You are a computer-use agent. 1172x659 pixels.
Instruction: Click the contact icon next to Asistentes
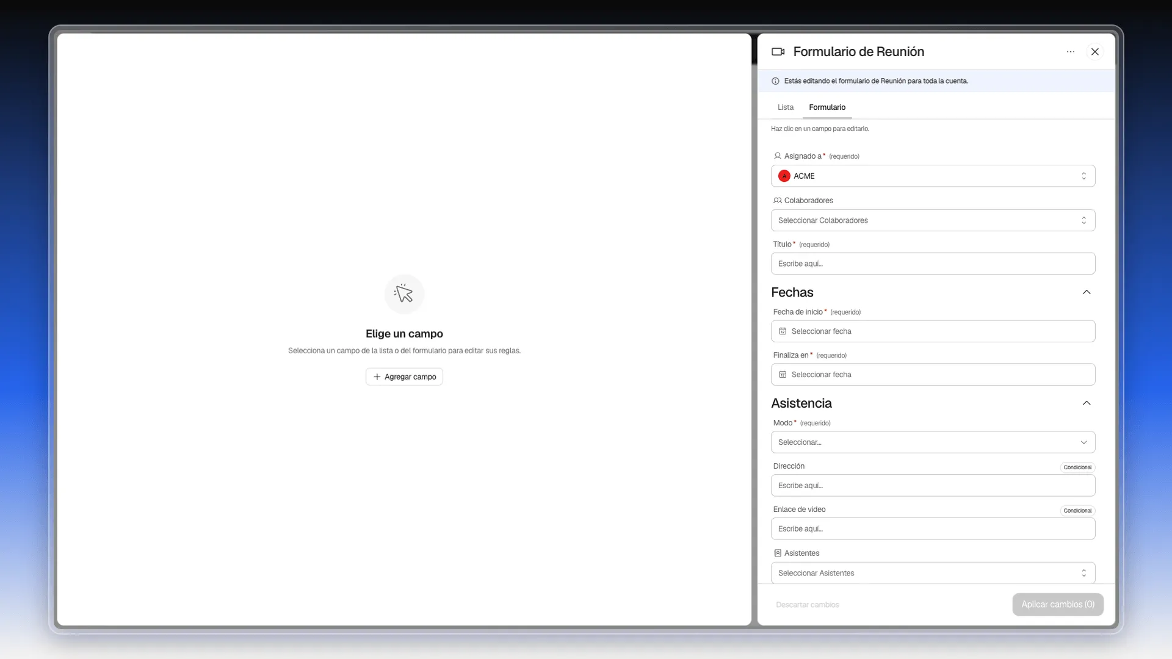point(777,553)
